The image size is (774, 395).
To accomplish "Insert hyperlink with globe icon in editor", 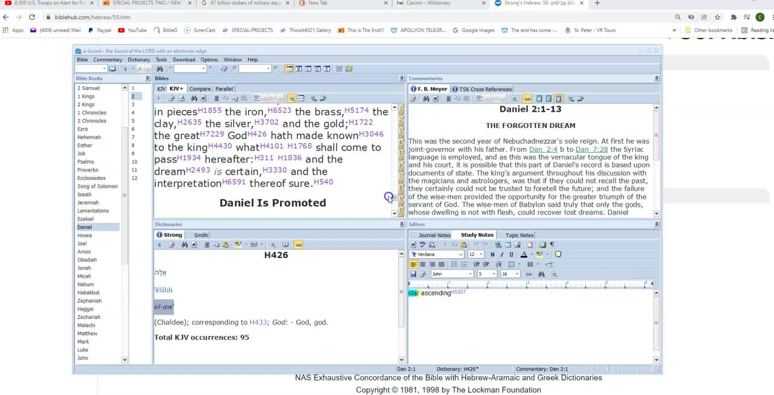I will (x=498, y=245).
